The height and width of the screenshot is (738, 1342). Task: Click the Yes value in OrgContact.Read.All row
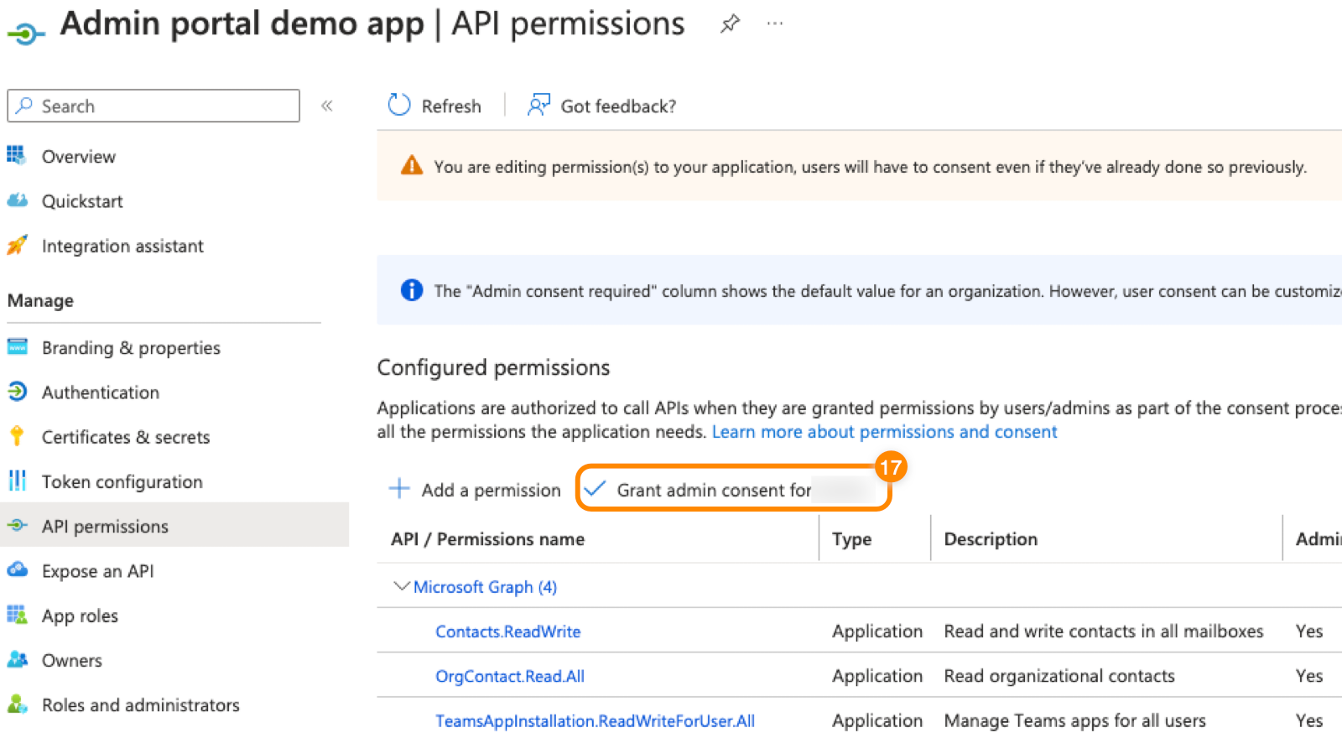[1309, 676]
